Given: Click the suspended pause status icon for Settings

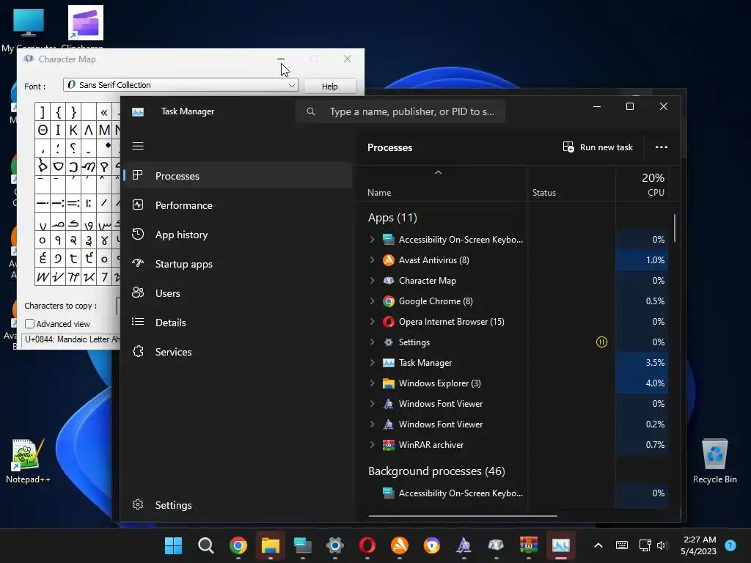Looking at the screenshot, I should tap(601, 342).
